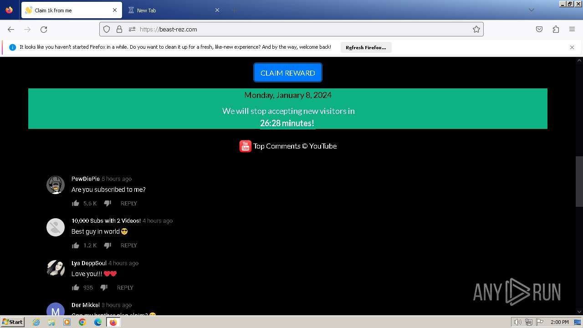The image size is (583, 328).
Task: Click the Firefox taskbar button
Action: coord(113,322)
